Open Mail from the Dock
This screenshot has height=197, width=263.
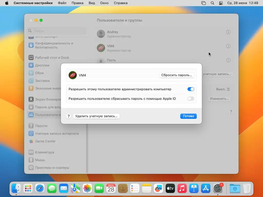(x=64, y=188)
